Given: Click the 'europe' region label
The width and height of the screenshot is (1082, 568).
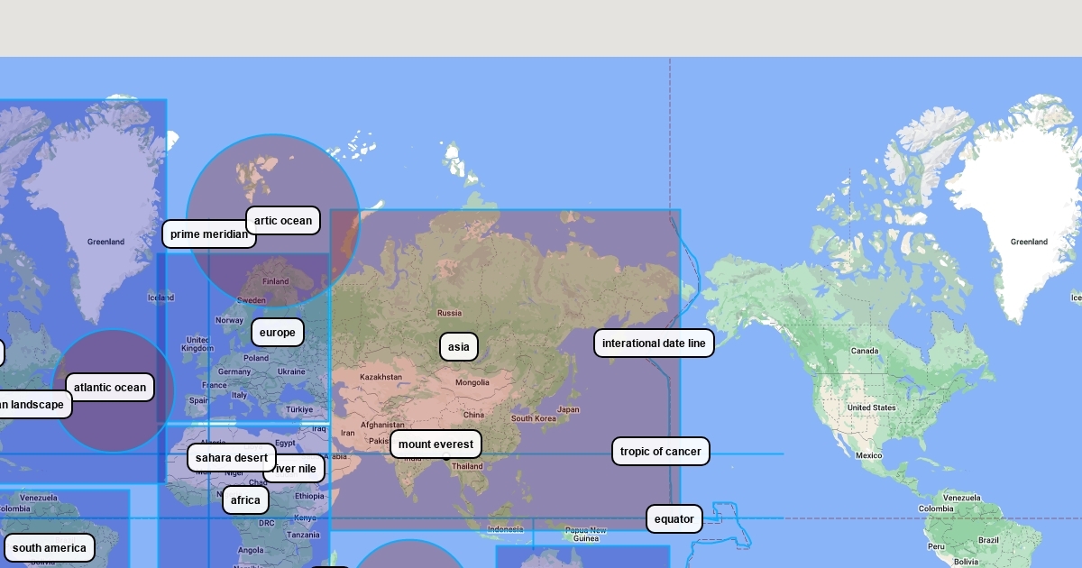Looking at the screenshot, I should click(x=277, y=333).
